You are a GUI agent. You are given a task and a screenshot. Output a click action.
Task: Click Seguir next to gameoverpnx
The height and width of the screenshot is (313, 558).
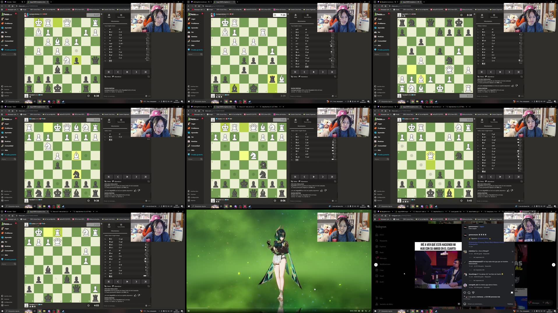[x=482, y=227]
